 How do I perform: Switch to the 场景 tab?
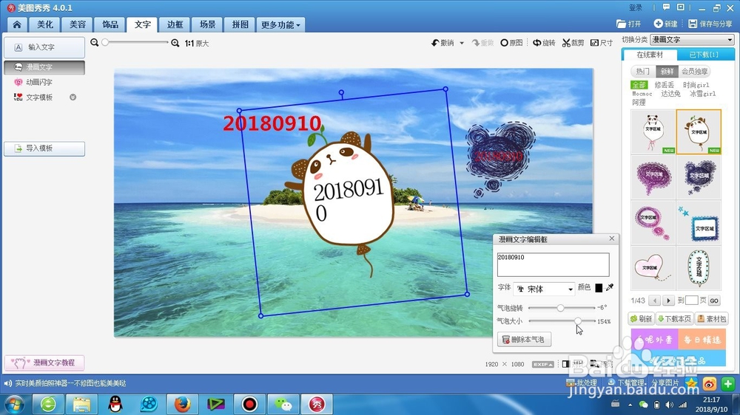point(207,24)
